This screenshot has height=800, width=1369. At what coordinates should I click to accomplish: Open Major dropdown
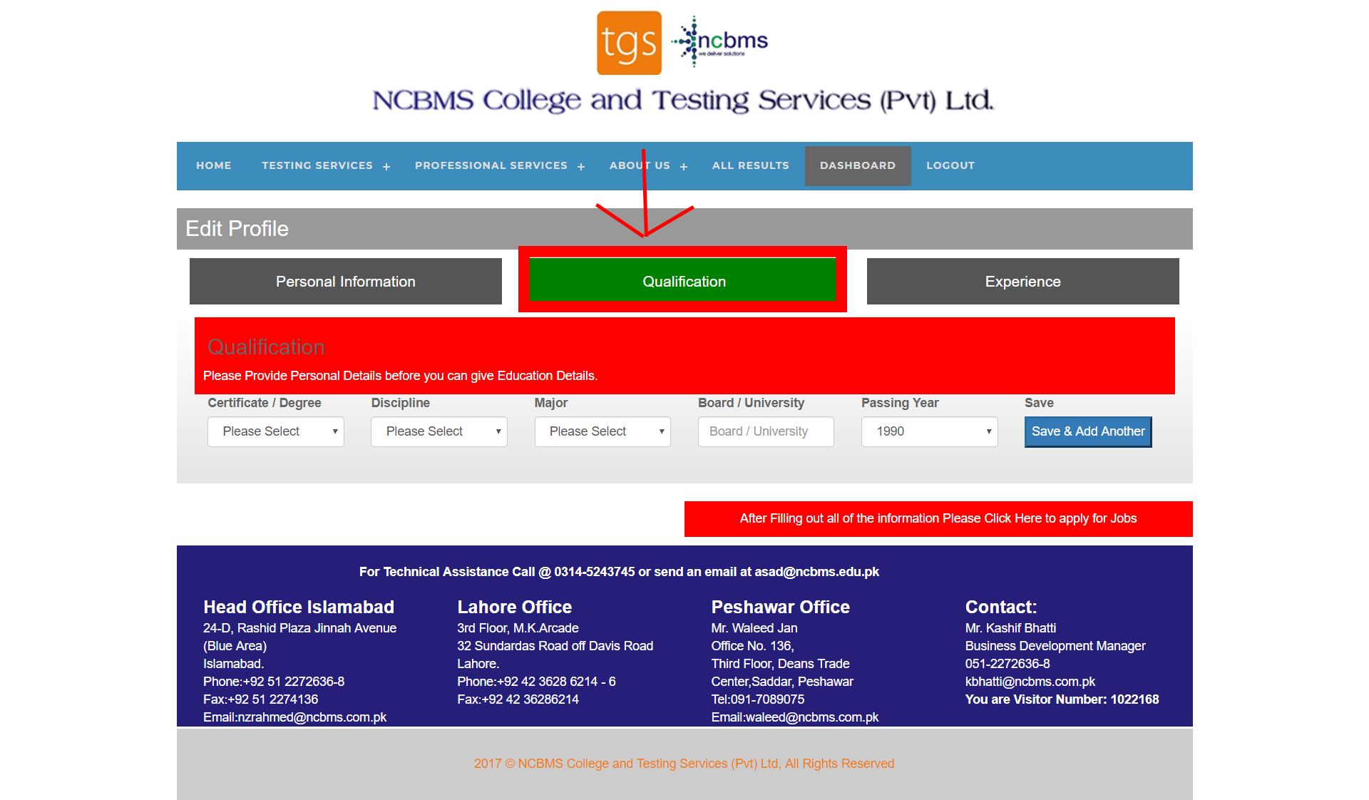click(603, 431)
